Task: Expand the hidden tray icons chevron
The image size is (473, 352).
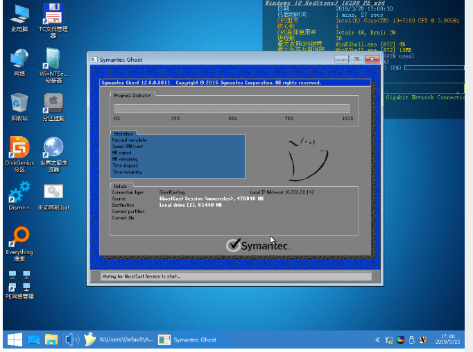Action: pos(377,340)
